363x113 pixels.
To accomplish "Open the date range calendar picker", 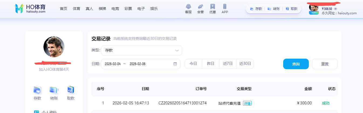I will (175, 64).
